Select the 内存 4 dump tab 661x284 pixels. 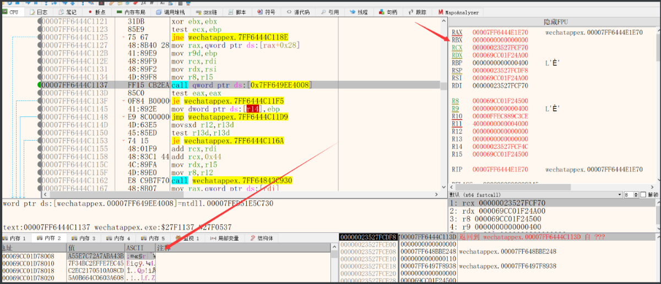click(x=119, y=238)
